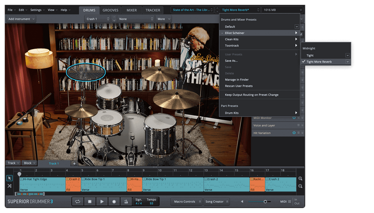Switch to the TRACKER tab
Viewport: 374px width, 213px height.
[x=153, y=10]
